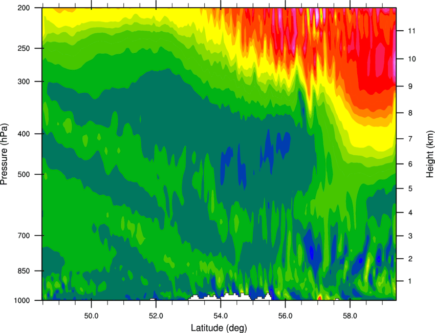Image resolution: width=435 pixels, height=333 pixels.
Task: Click the 850 pressure tick label
Action: (x=24, y=271)
